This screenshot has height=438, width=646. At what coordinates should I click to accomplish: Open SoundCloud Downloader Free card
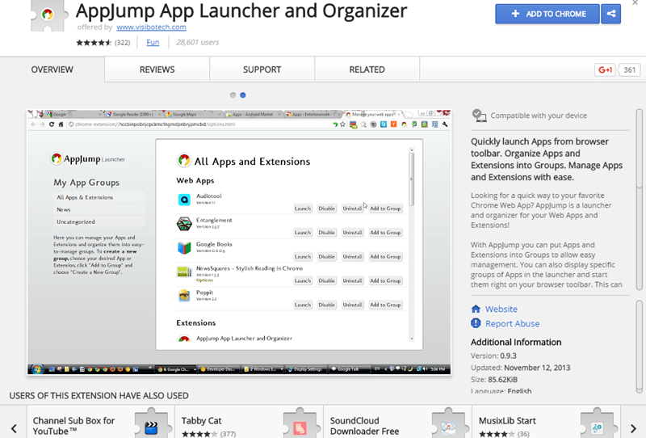point(397,422)
